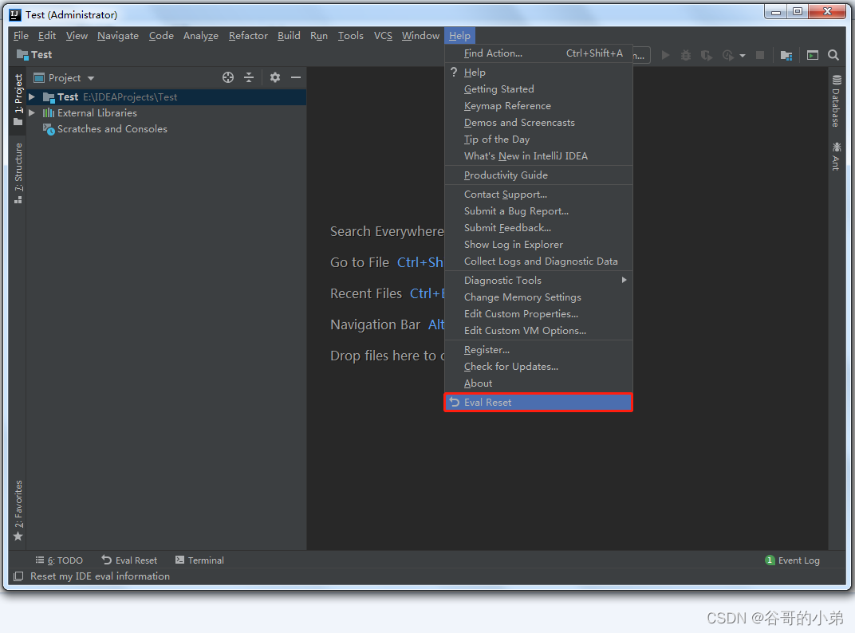This screenshot has height=633, width=855.
Task: Open the Productivity Guide
Action: click(x=538, y=175)
